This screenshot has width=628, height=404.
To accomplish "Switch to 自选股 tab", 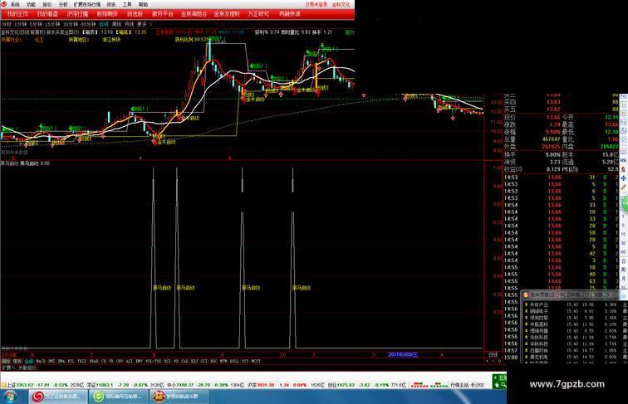I will click(x=135, y=14).
